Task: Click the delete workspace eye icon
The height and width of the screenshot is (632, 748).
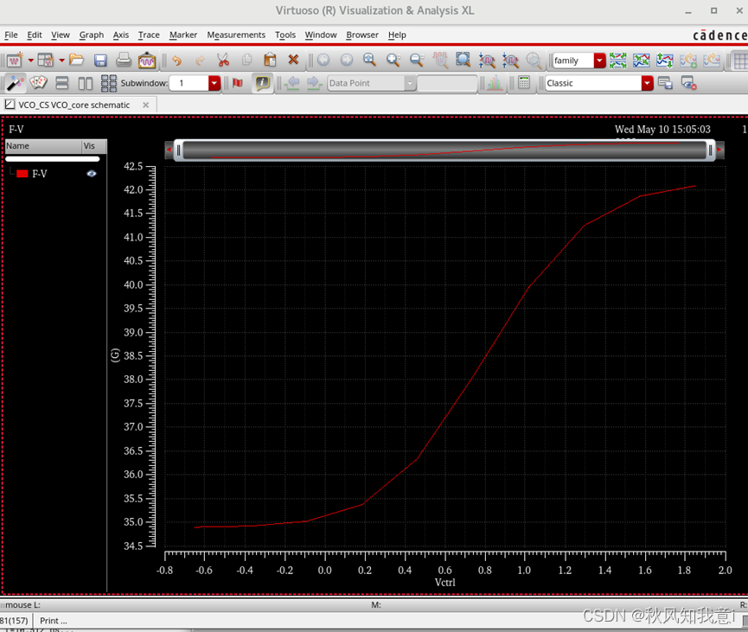Action: click(x=688, y=83)
